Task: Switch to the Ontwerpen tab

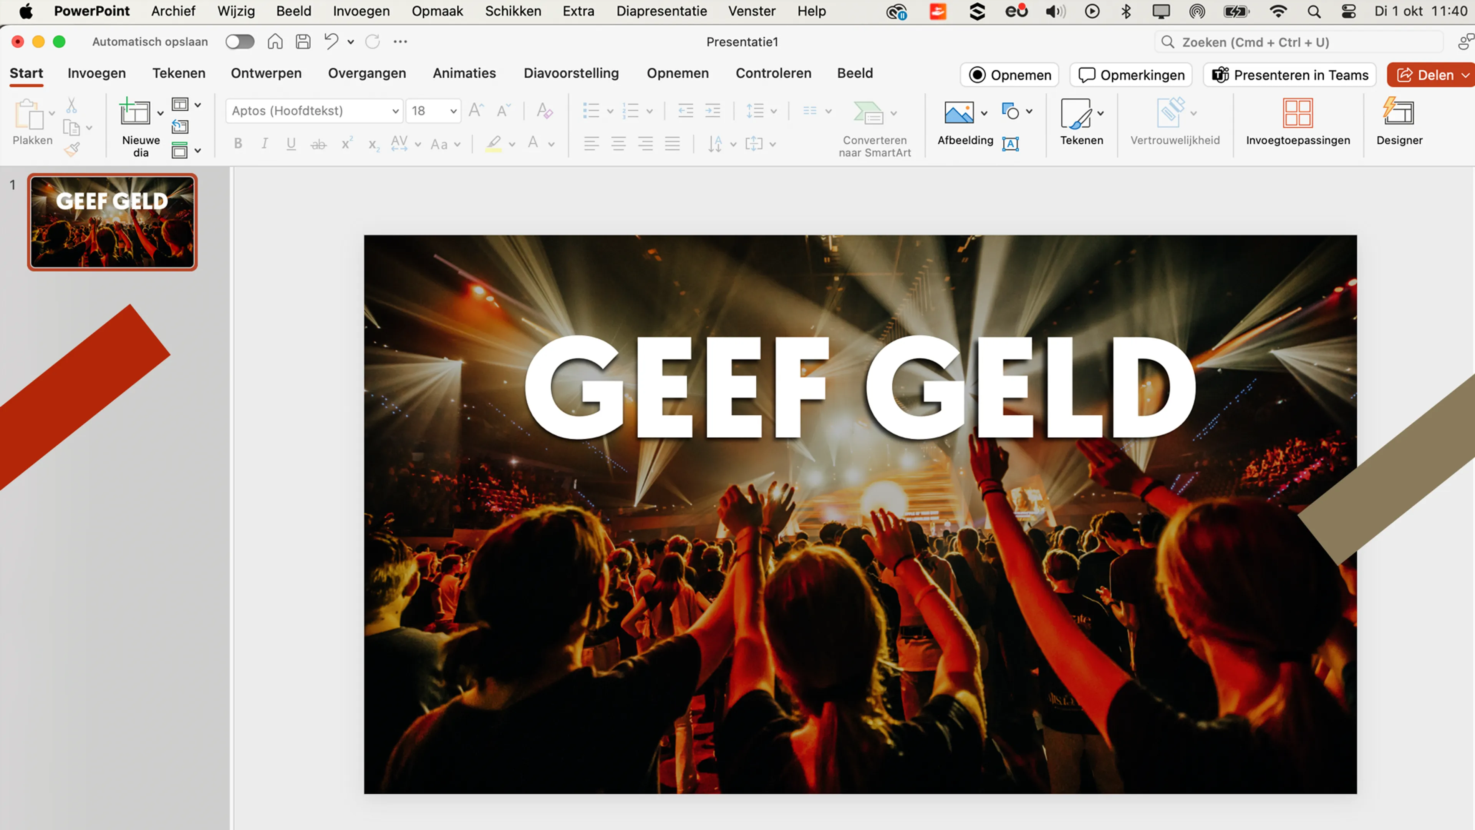Action: (x=266, y=73)
